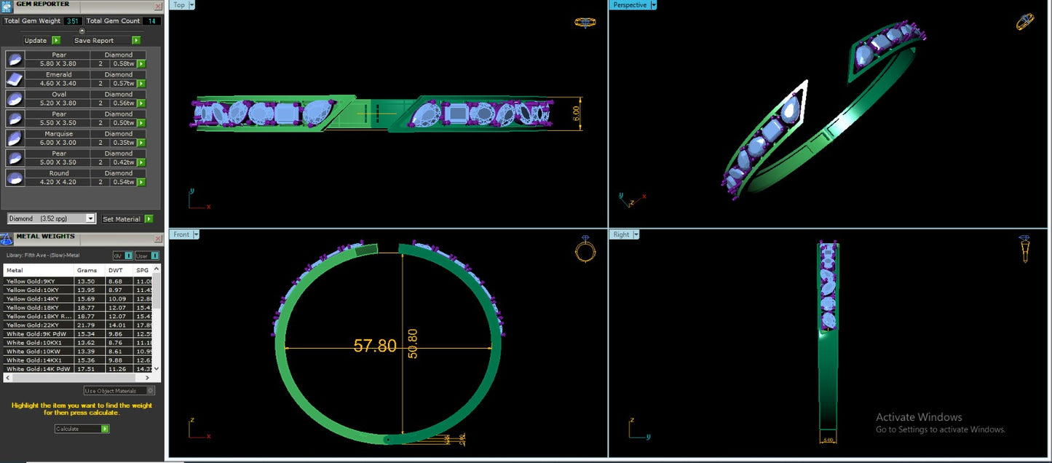Open the Diamond (3.52 spg) material dropdown

[x=91, y=218]
